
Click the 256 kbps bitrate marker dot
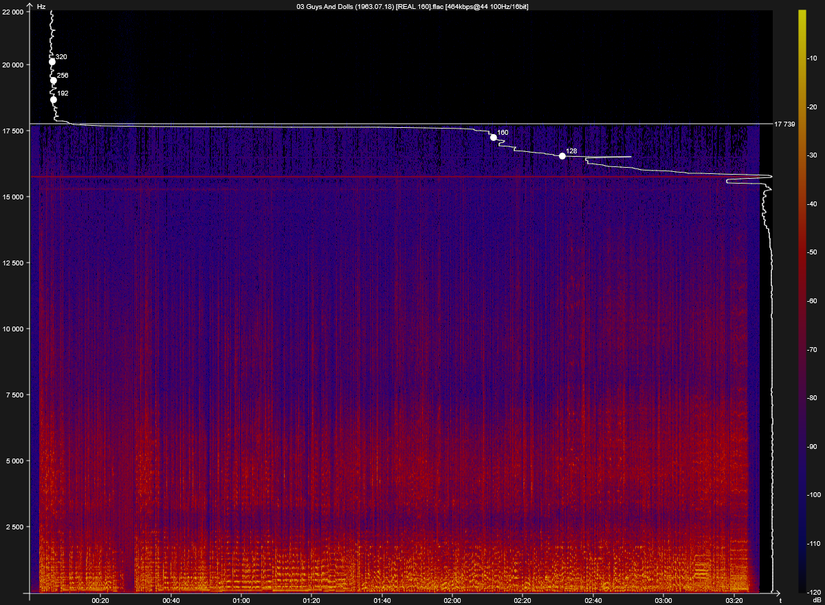click(x=54, y=80)
